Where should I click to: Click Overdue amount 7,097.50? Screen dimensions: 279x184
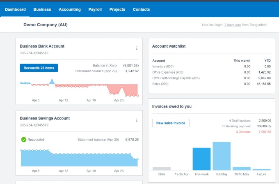coord(265,132)
